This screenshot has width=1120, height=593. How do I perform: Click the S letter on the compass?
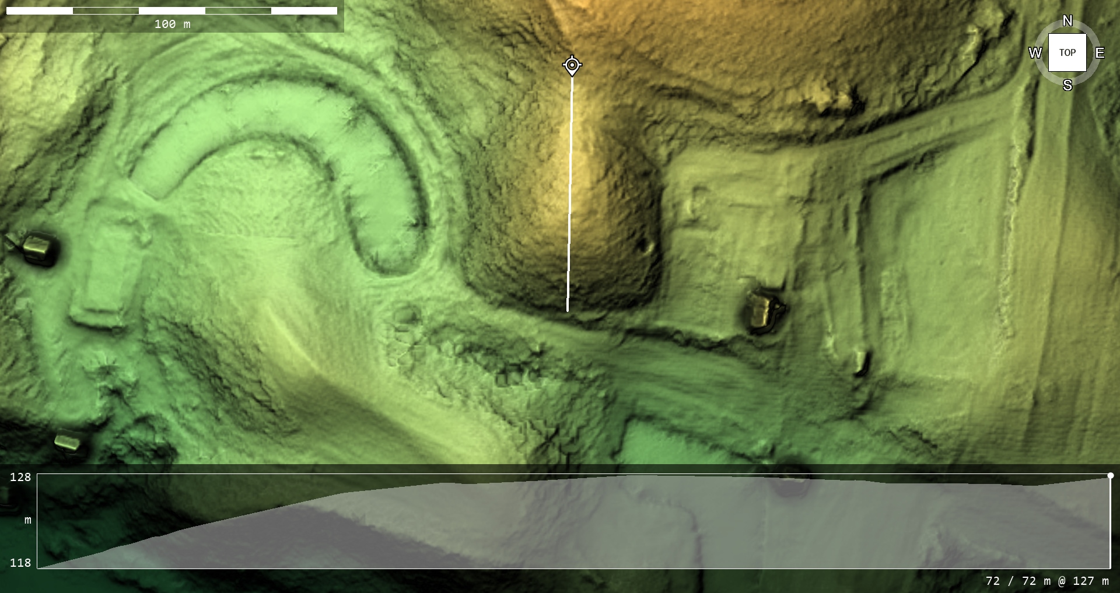pyautogui.click(x=1067, y=85)
